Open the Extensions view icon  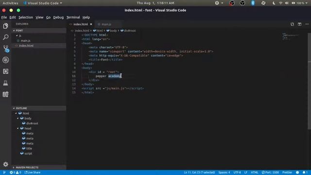[5, 71]
